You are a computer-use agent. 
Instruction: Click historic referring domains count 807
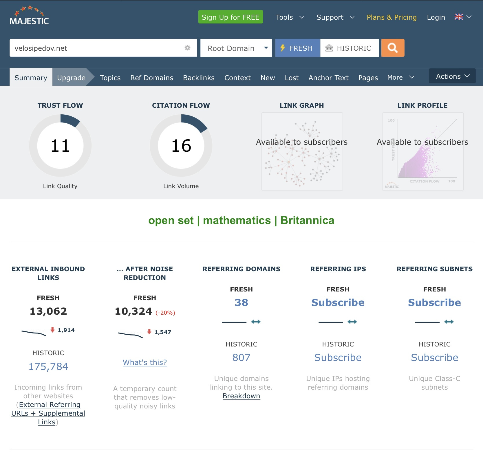(x=241, y=357)
